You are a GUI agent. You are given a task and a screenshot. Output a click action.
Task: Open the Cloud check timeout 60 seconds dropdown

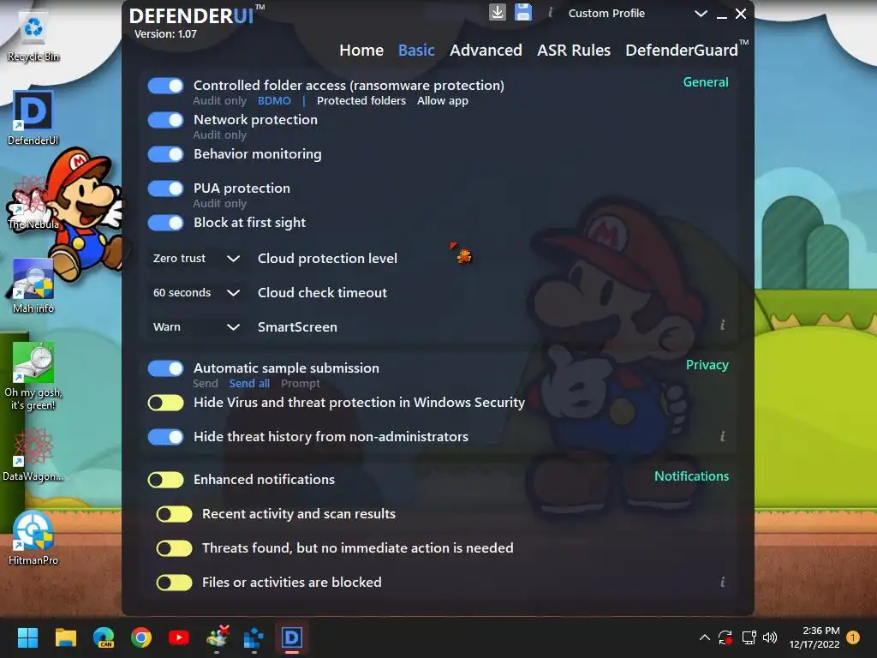coord(196,293)
